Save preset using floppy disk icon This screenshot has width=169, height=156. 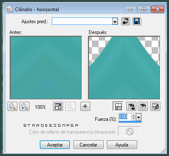pos(137,22)
